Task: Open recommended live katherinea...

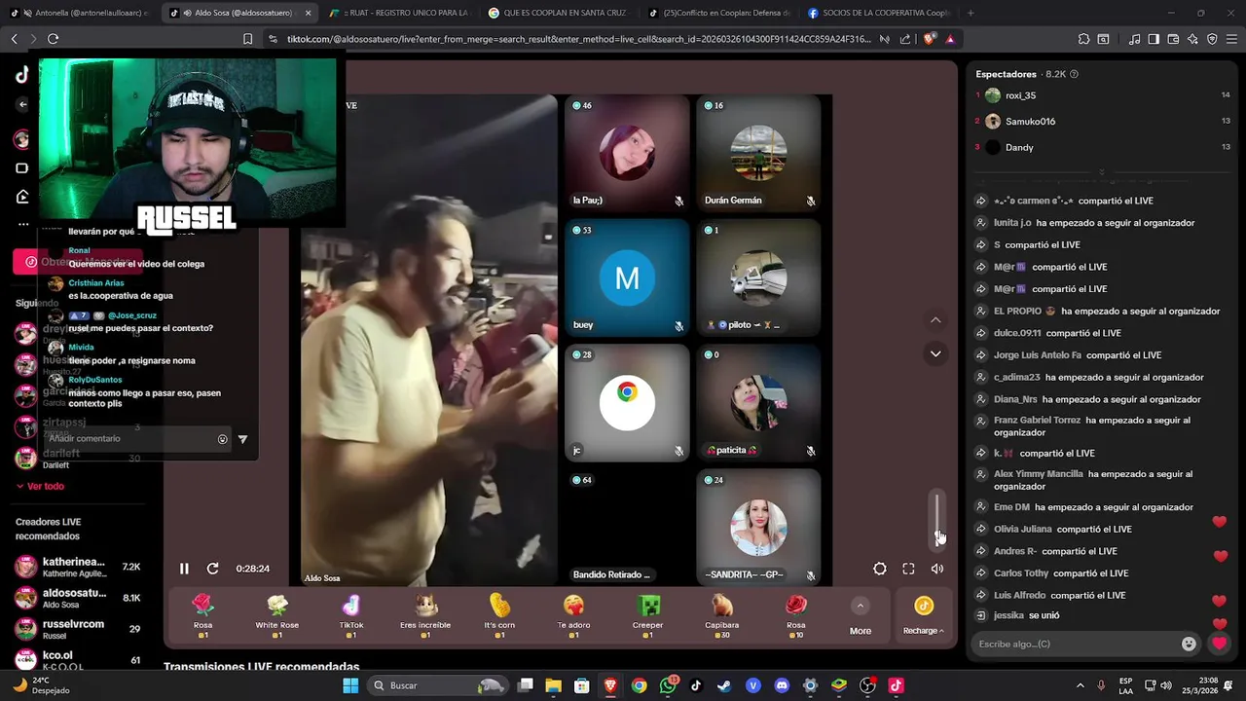Action: tap(78, 567)
